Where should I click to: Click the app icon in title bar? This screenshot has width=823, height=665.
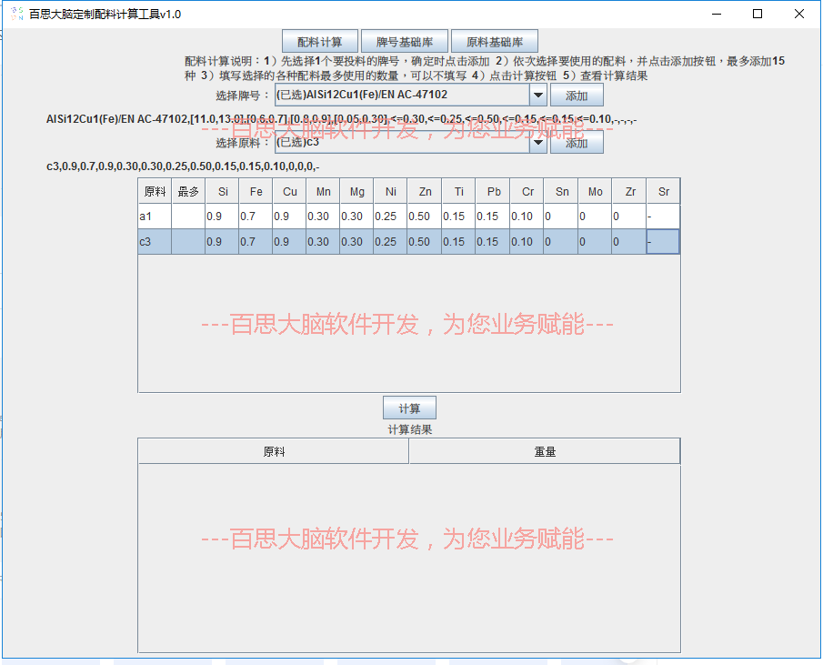point(16,14)
